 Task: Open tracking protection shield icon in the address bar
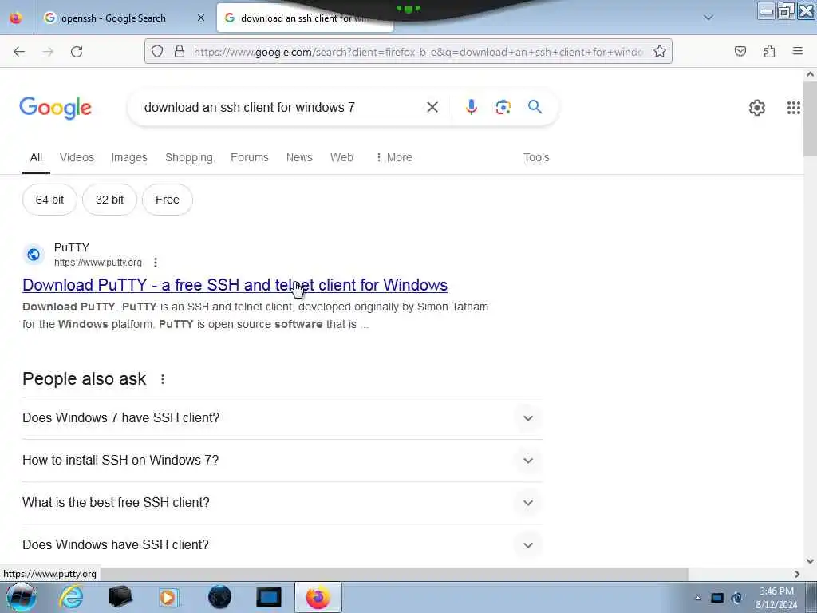(157, 52)
